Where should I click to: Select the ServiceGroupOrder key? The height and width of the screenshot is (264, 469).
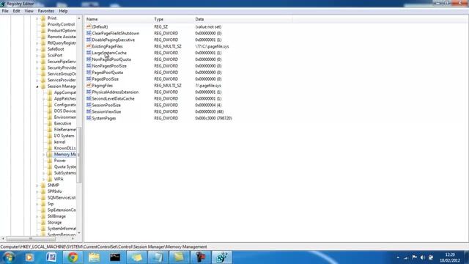click(62, 74)
